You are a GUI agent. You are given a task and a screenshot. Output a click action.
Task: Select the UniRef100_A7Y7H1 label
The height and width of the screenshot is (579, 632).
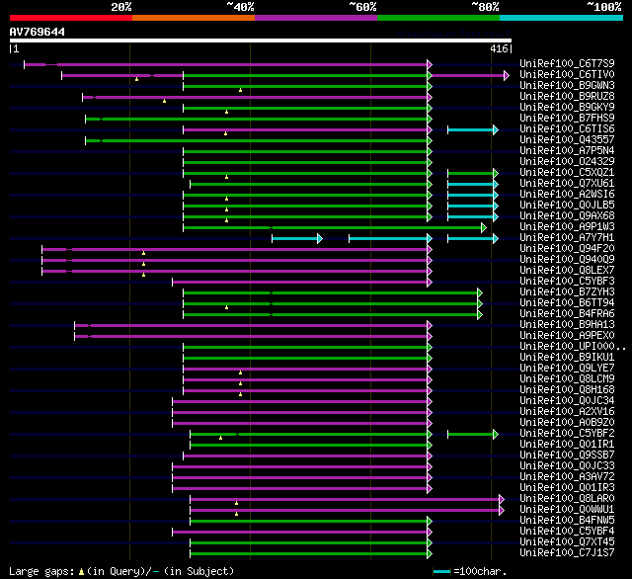(x=567, y=237)
